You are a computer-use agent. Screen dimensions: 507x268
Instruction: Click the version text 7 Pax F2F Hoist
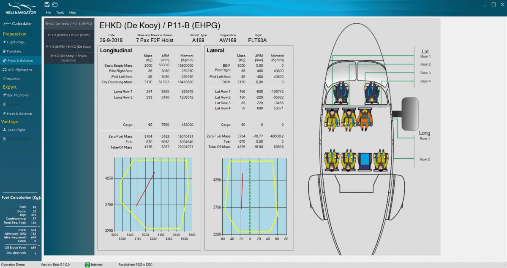click(155, 41)
